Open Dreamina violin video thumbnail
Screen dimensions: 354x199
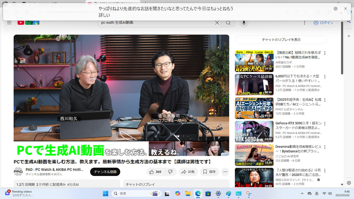[254, 155]
